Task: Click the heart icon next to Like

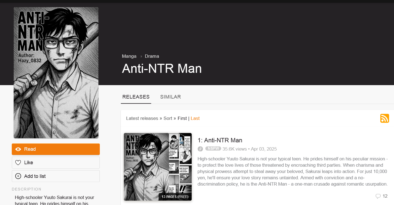Action: click(x=18, y=163)
